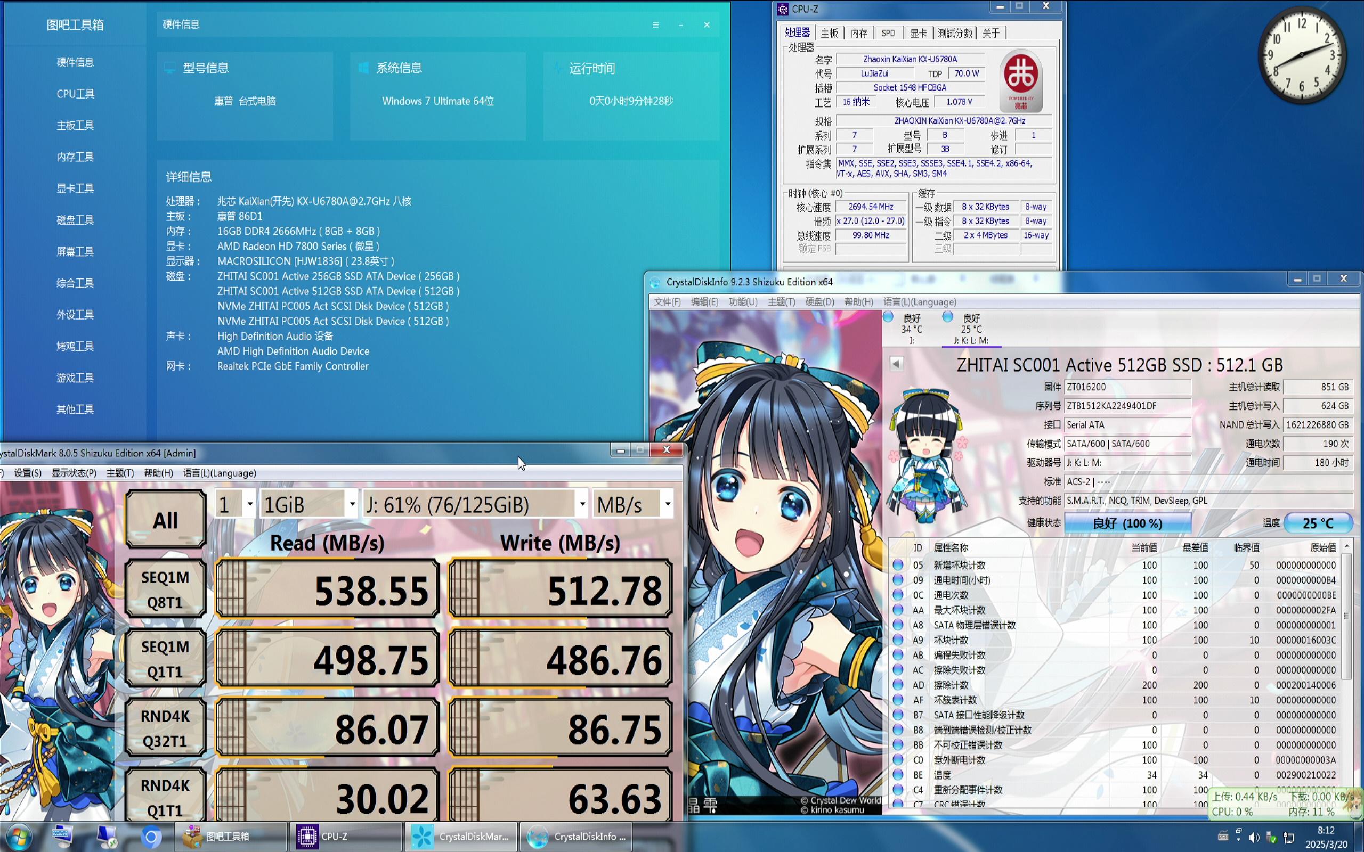Switch to the 内存 tab in CPU-Z
Viewport: 1364px width, 852px height.
[859, 32]
